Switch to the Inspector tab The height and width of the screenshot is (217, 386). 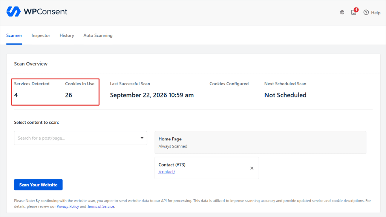[x=41, y=35]
